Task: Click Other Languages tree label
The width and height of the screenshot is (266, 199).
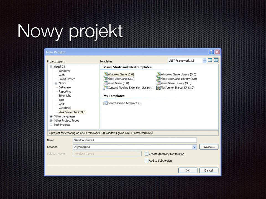Action: [x=65, y=116]
